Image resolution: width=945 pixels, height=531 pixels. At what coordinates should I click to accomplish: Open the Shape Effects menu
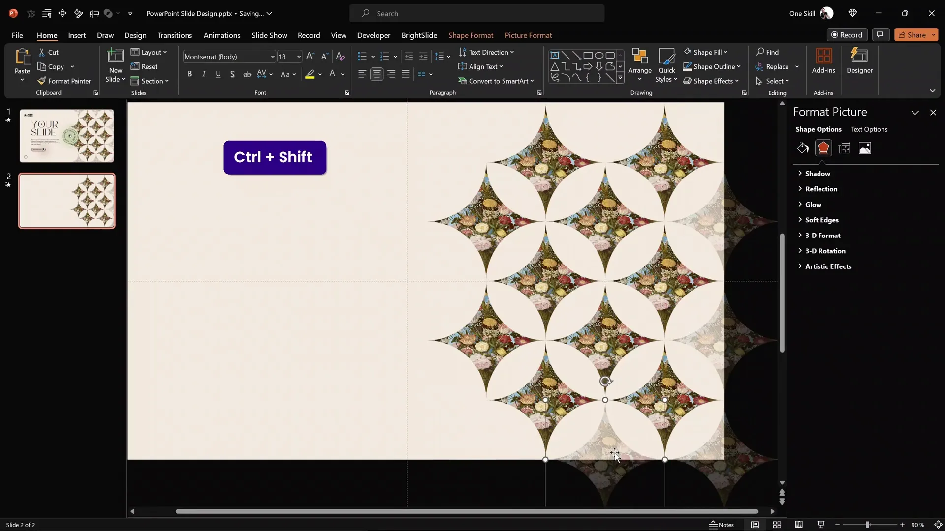pos(711,81)
